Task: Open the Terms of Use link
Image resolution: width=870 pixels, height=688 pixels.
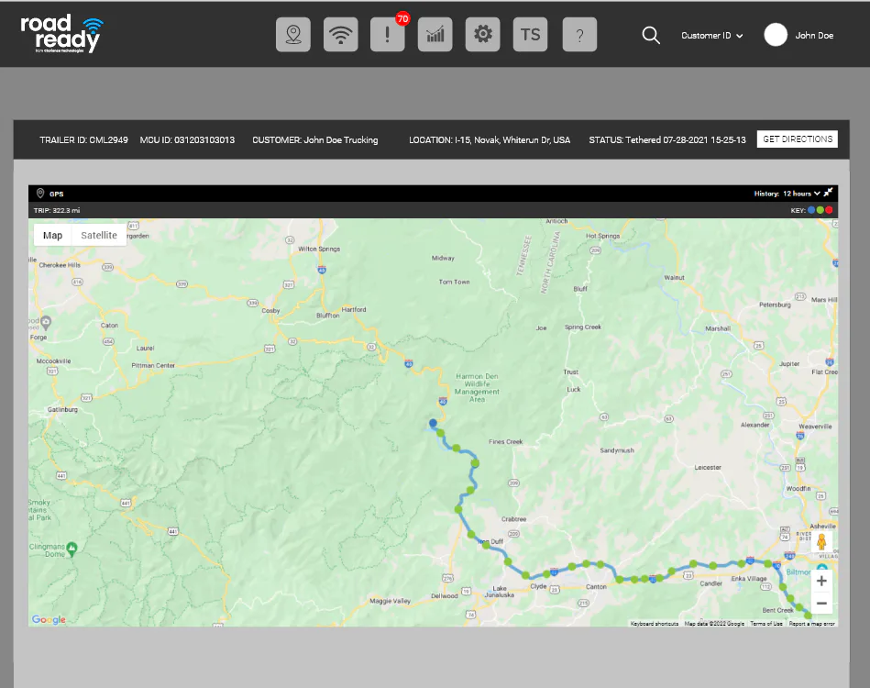Action: click(766, 624)
